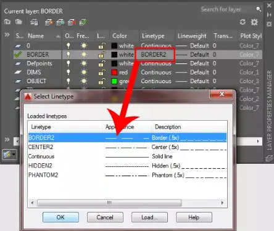The height and width of the screenshot is (231, 274).
Task: Click BORDER2 linetype in BORDER layer row
Action: [154, 54]
